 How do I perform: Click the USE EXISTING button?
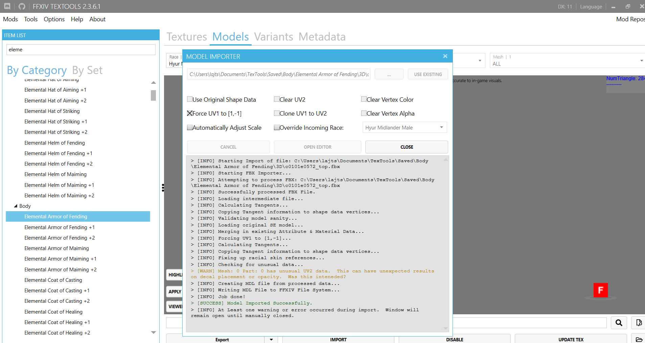(428, 74)
